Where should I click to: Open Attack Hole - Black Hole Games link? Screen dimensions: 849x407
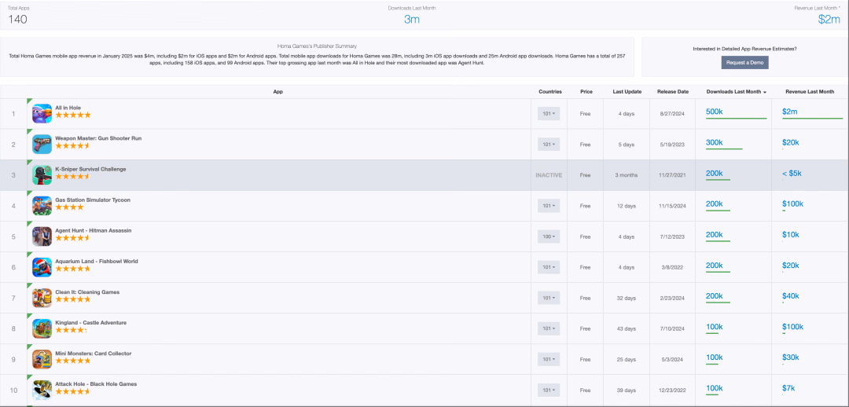(x=96, y=384)
